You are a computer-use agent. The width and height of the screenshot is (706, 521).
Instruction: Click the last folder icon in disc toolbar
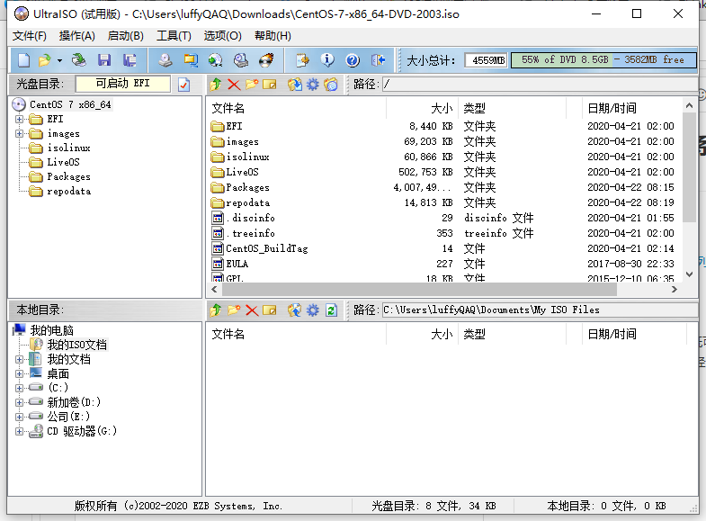click(x=331, y=85)
